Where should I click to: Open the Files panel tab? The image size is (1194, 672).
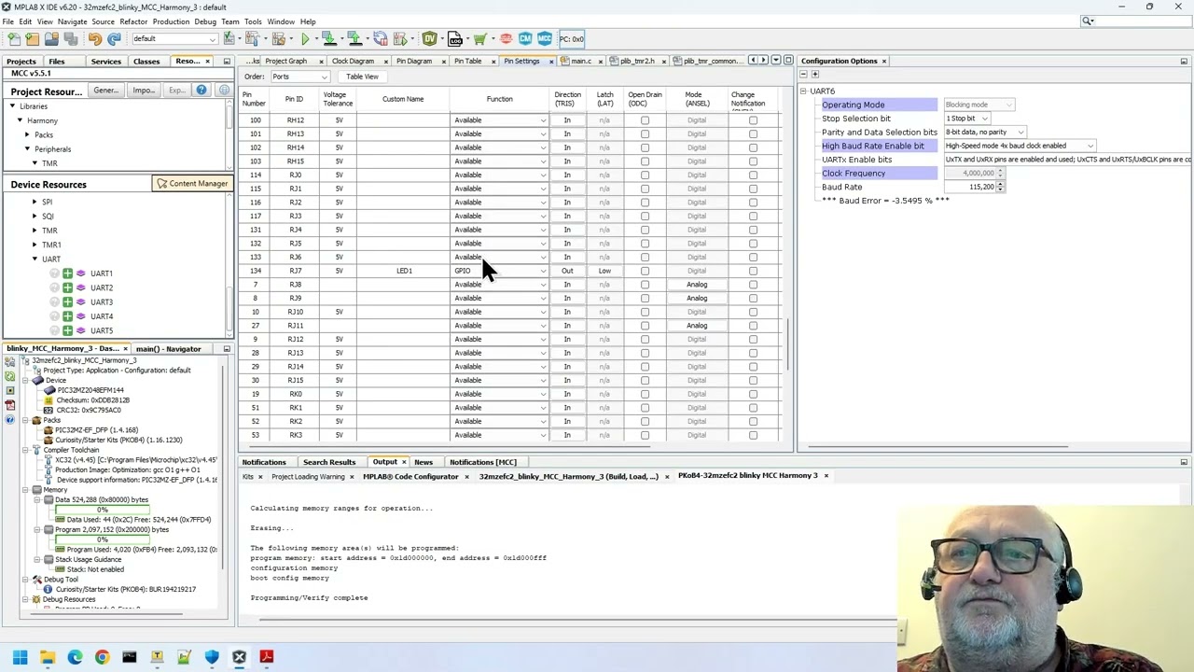[x=57, y=62]
